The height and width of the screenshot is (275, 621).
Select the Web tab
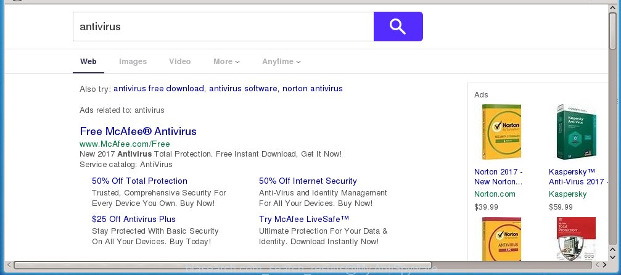[88, 62]
